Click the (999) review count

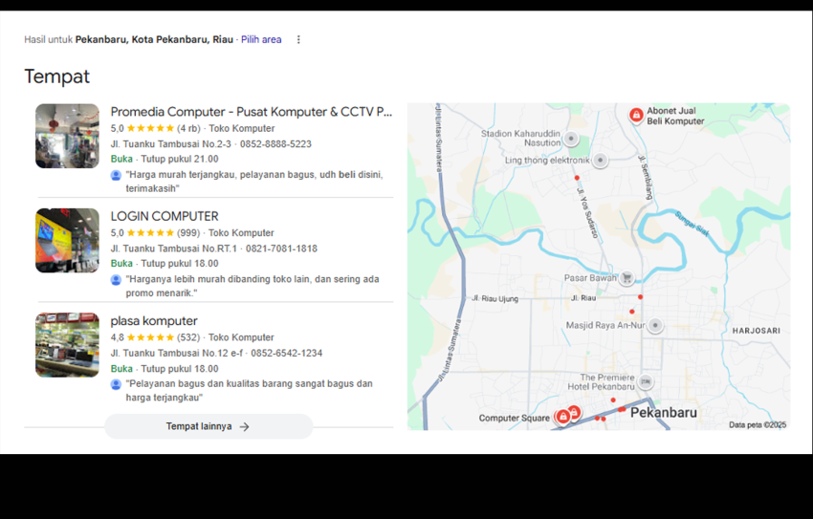pos(188,233)
